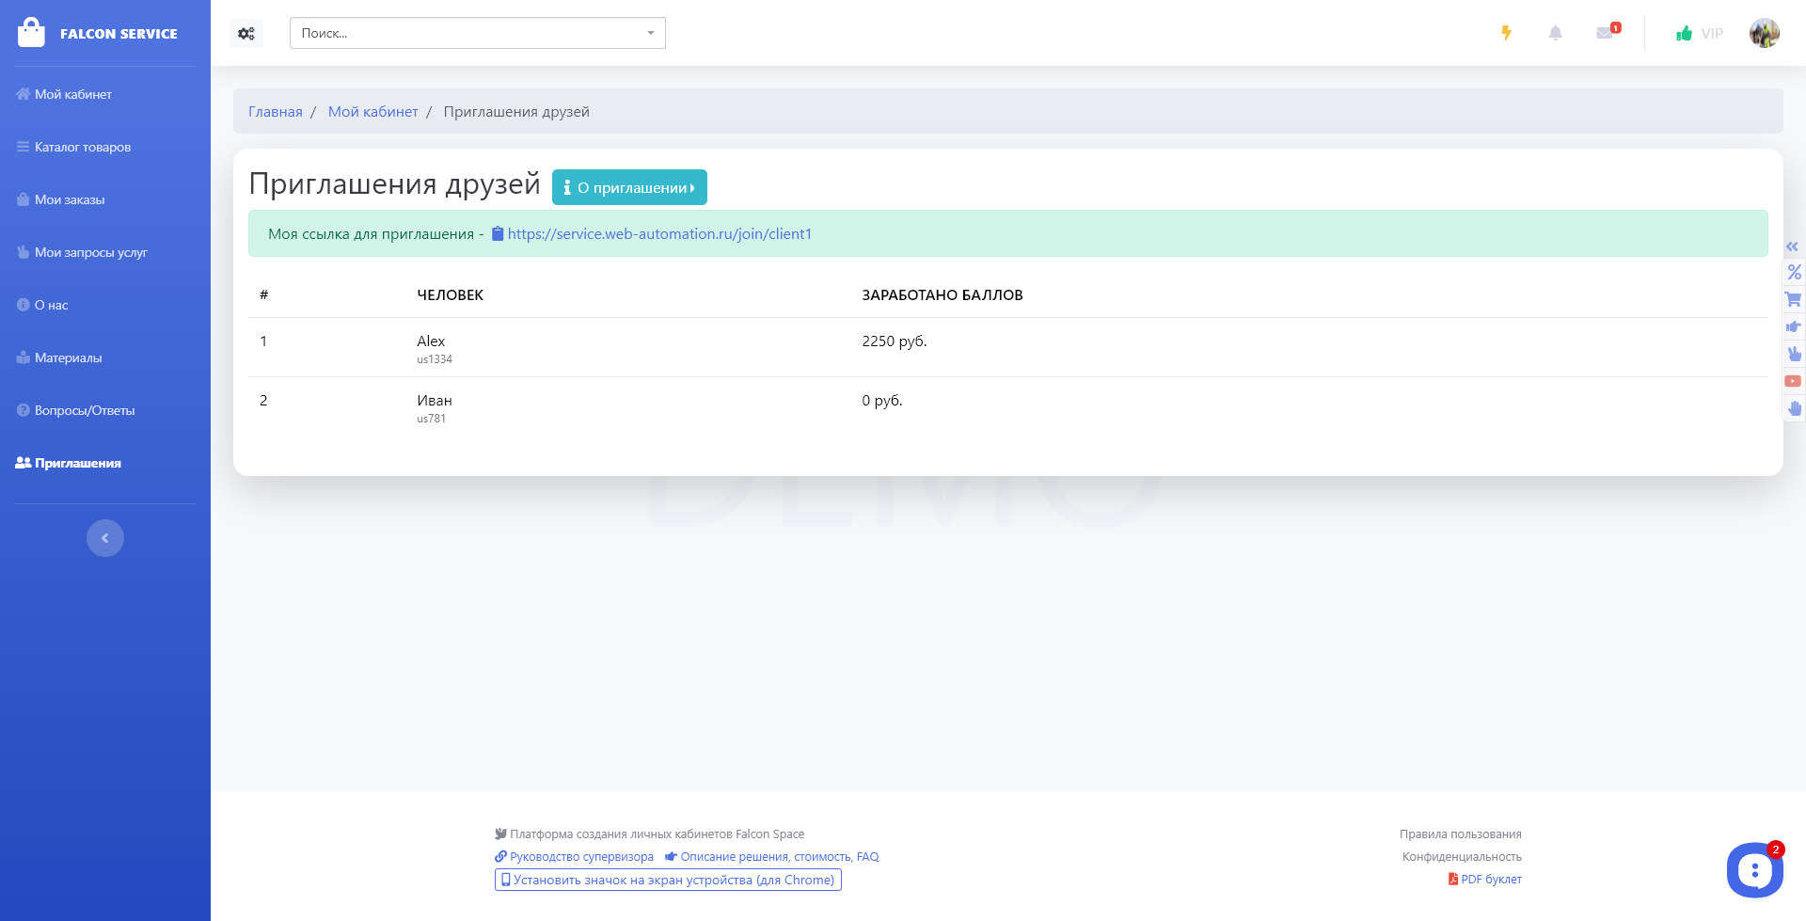This screenshot has height=921, width=1806.
Task: Click the red YouTube video icon
Action: point(1793,381)
